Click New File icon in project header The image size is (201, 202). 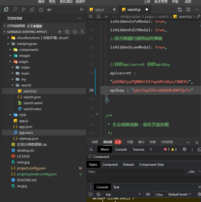[60, 32]
